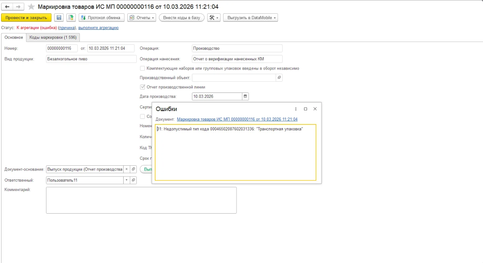The height and width of the screenshot is (263, 483).
Task: Open the Ответственный user card icon
Action: tap(133, 180)
